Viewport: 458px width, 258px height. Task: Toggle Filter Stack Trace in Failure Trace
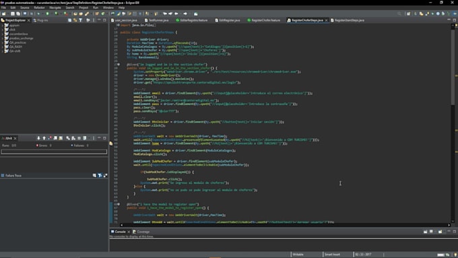[x=100, y=175]
